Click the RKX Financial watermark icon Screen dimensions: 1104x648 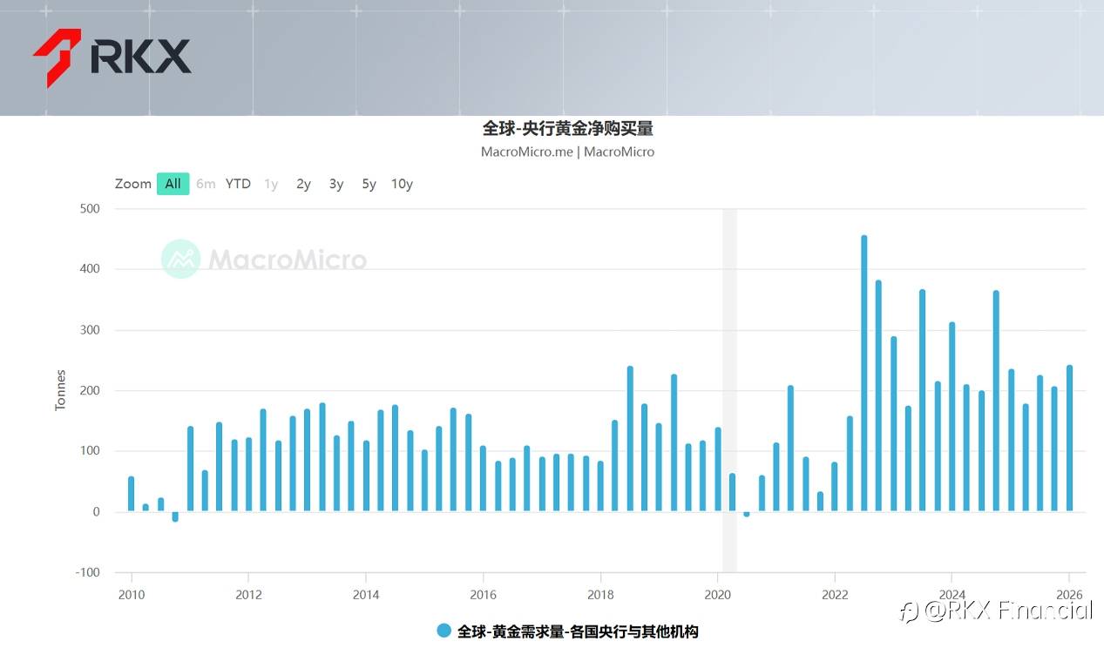point(909,611)
